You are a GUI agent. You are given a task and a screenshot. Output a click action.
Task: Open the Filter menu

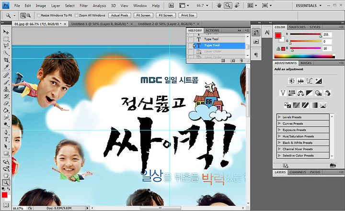point(83,6)
